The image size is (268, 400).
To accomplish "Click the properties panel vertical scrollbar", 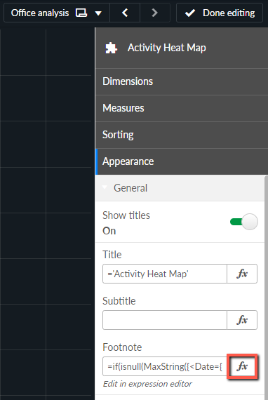I will [x=266, y=286].
